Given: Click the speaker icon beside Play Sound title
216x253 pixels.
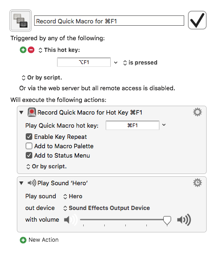Looking at the screenshot, I should coord(32,183).
